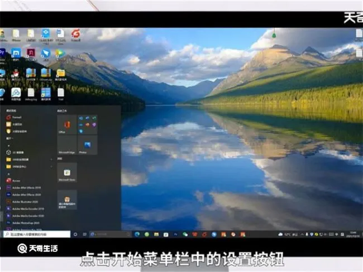Open Cortana circle on the taskbar
The height and width of the screenshot is (272, 363).
coord(75,234)
